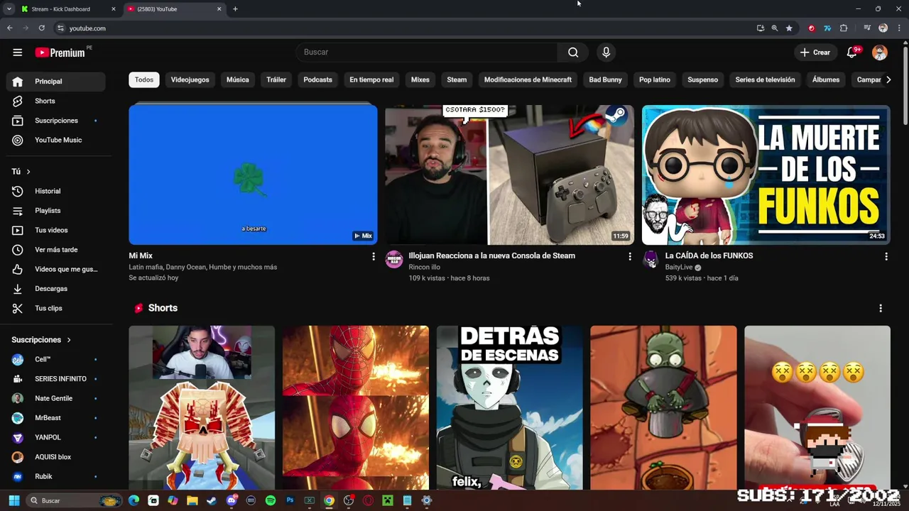909x511 pixels.
Task: Select the Todos filter chip
Action: click(144, 79)
